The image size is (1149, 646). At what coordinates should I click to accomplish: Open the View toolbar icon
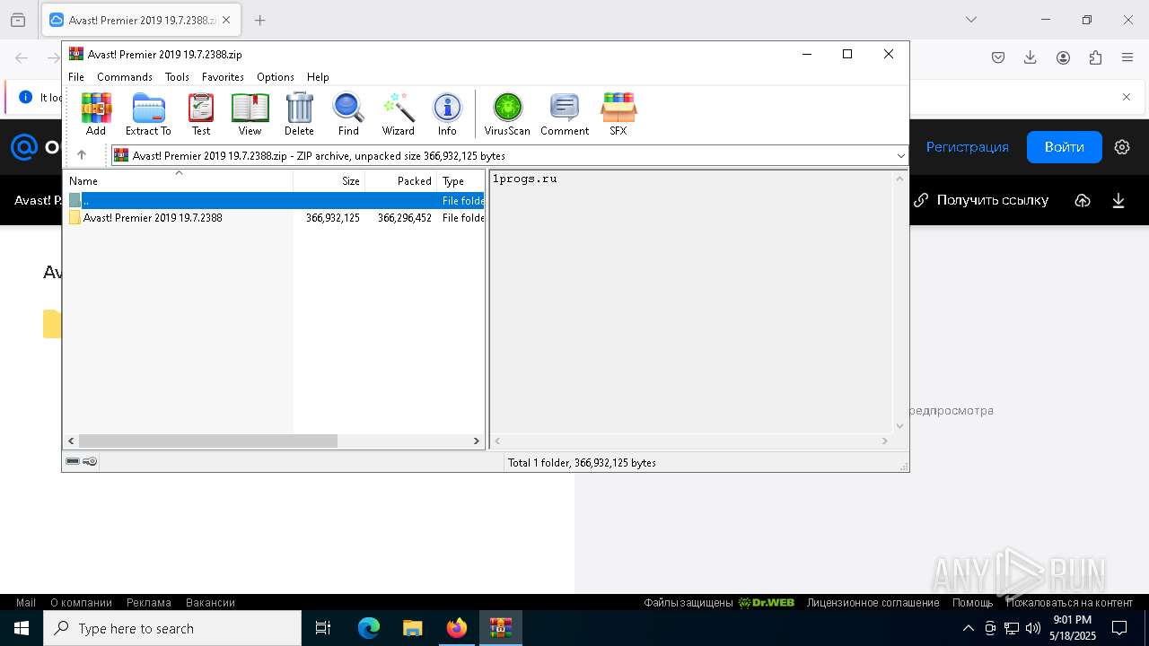250,114
